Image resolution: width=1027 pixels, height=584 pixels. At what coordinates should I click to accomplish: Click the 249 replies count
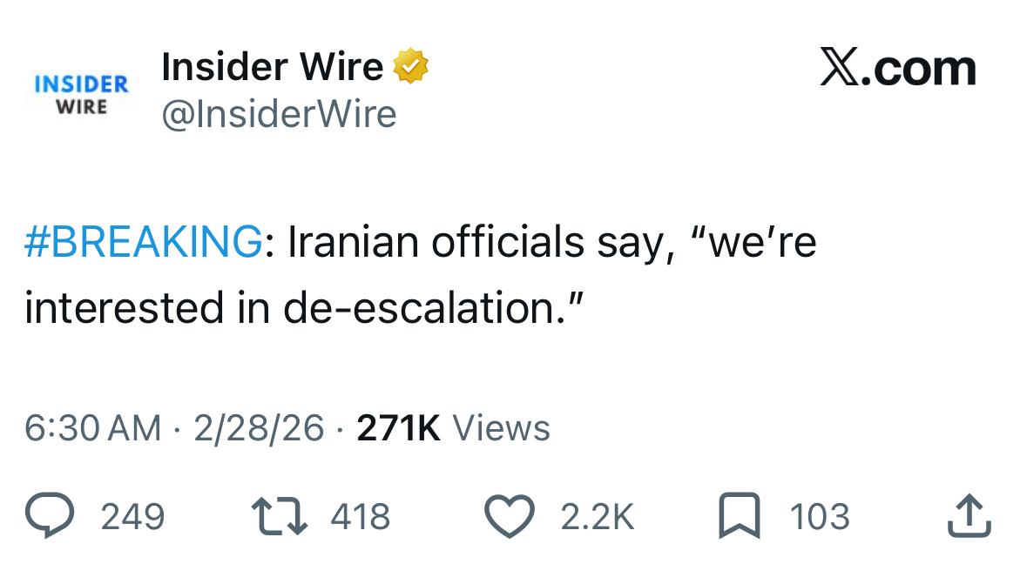tap(132, 517)
